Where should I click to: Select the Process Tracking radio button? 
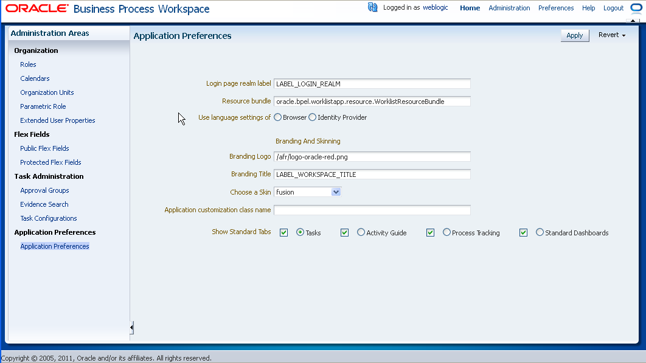[x=446, y=232]
